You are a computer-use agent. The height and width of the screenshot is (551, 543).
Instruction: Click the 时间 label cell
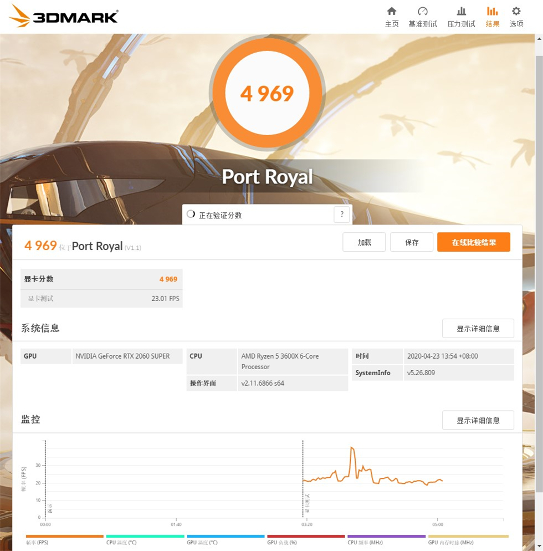[377, 356]
